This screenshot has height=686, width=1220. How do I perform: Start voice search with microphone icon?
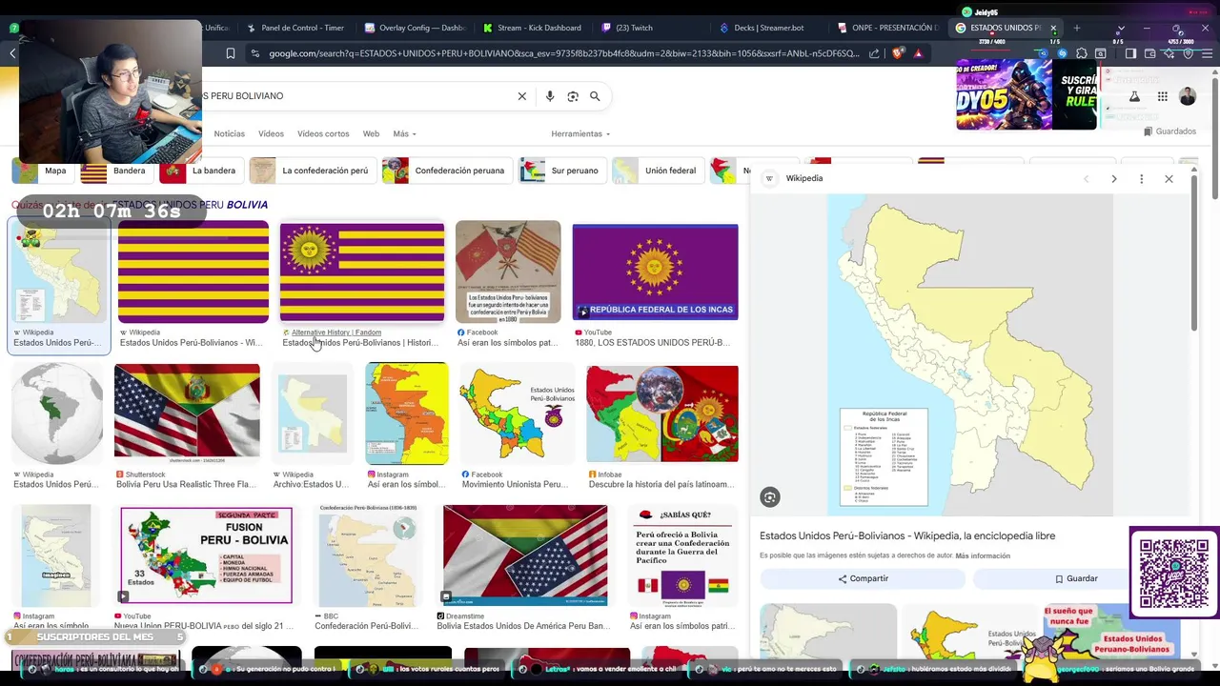point(549,96)
